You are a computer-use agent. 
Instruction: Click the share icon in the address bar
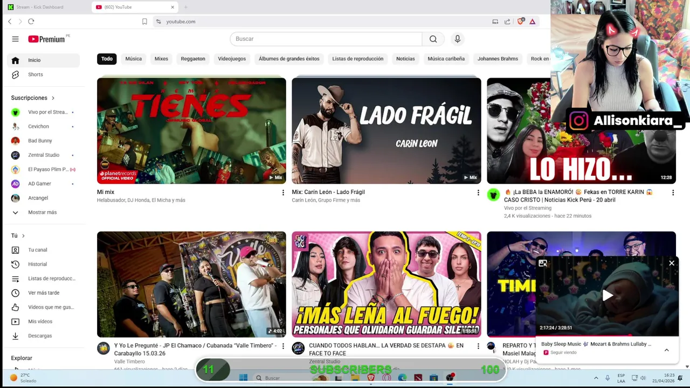[507, 22]
